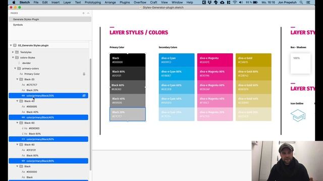Viewport: 323px width, 181px height.
Task: Click the diva-e Magenta swatch
Action: coord(215,60)
